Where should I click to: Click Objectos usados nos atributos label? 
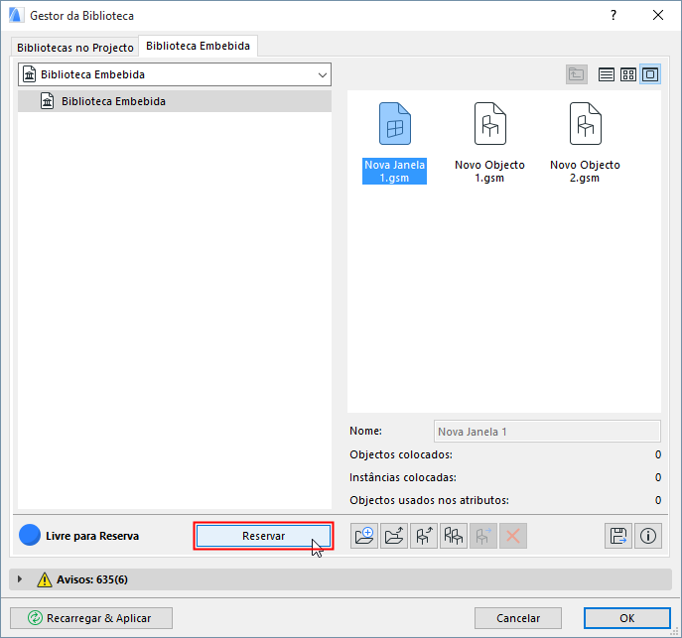[x=429, y=500]
